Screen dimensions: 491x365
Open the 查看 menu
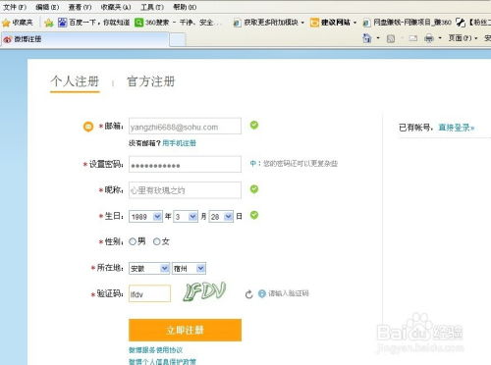80,7
